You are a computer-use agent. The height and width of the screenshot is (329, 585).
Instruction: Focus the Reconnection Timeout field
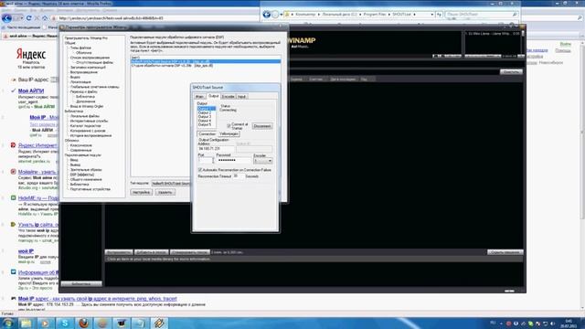point(239,176)
